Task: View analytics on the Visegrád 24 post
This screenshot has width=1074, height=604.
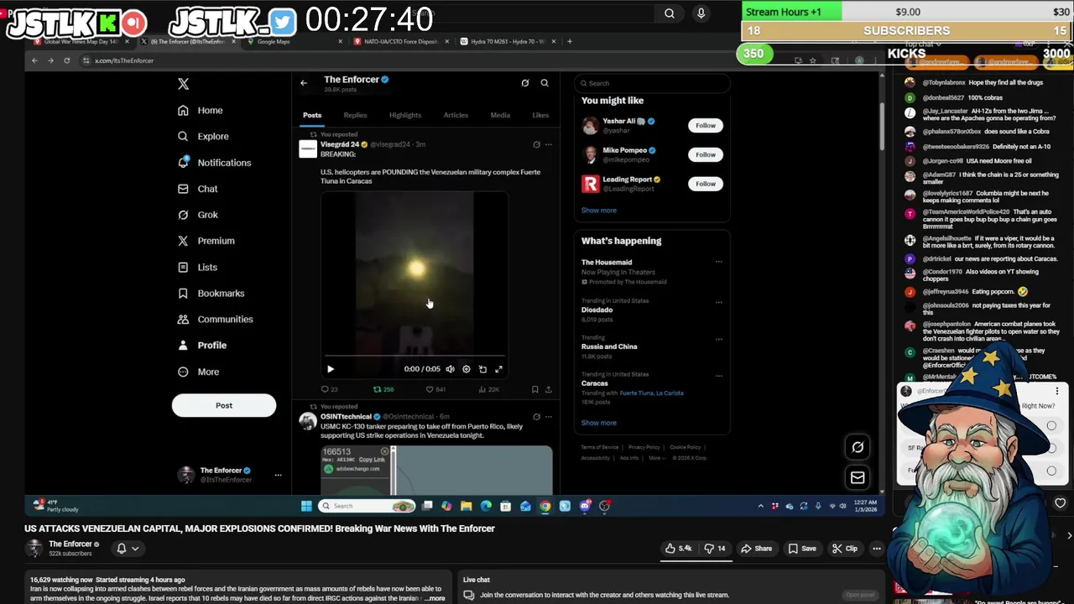Action: click(x=488, y=389)
